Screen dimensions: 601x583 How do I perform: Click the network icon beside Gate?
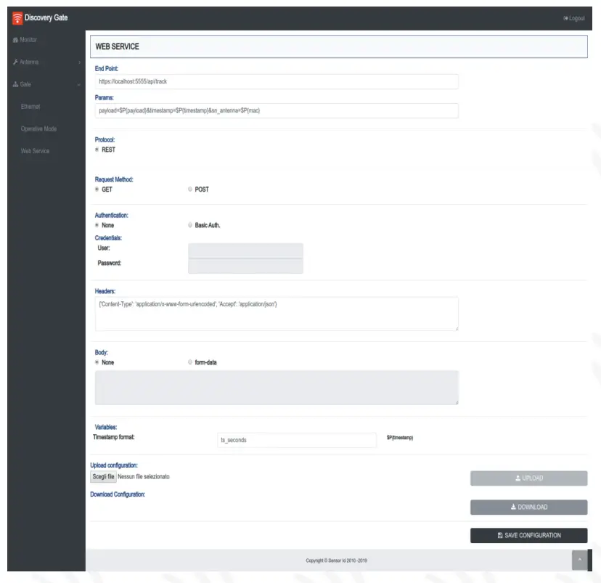coord(15,83)
